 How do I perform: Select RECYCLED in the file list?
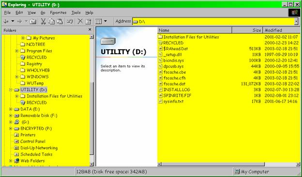click(173, 43)
